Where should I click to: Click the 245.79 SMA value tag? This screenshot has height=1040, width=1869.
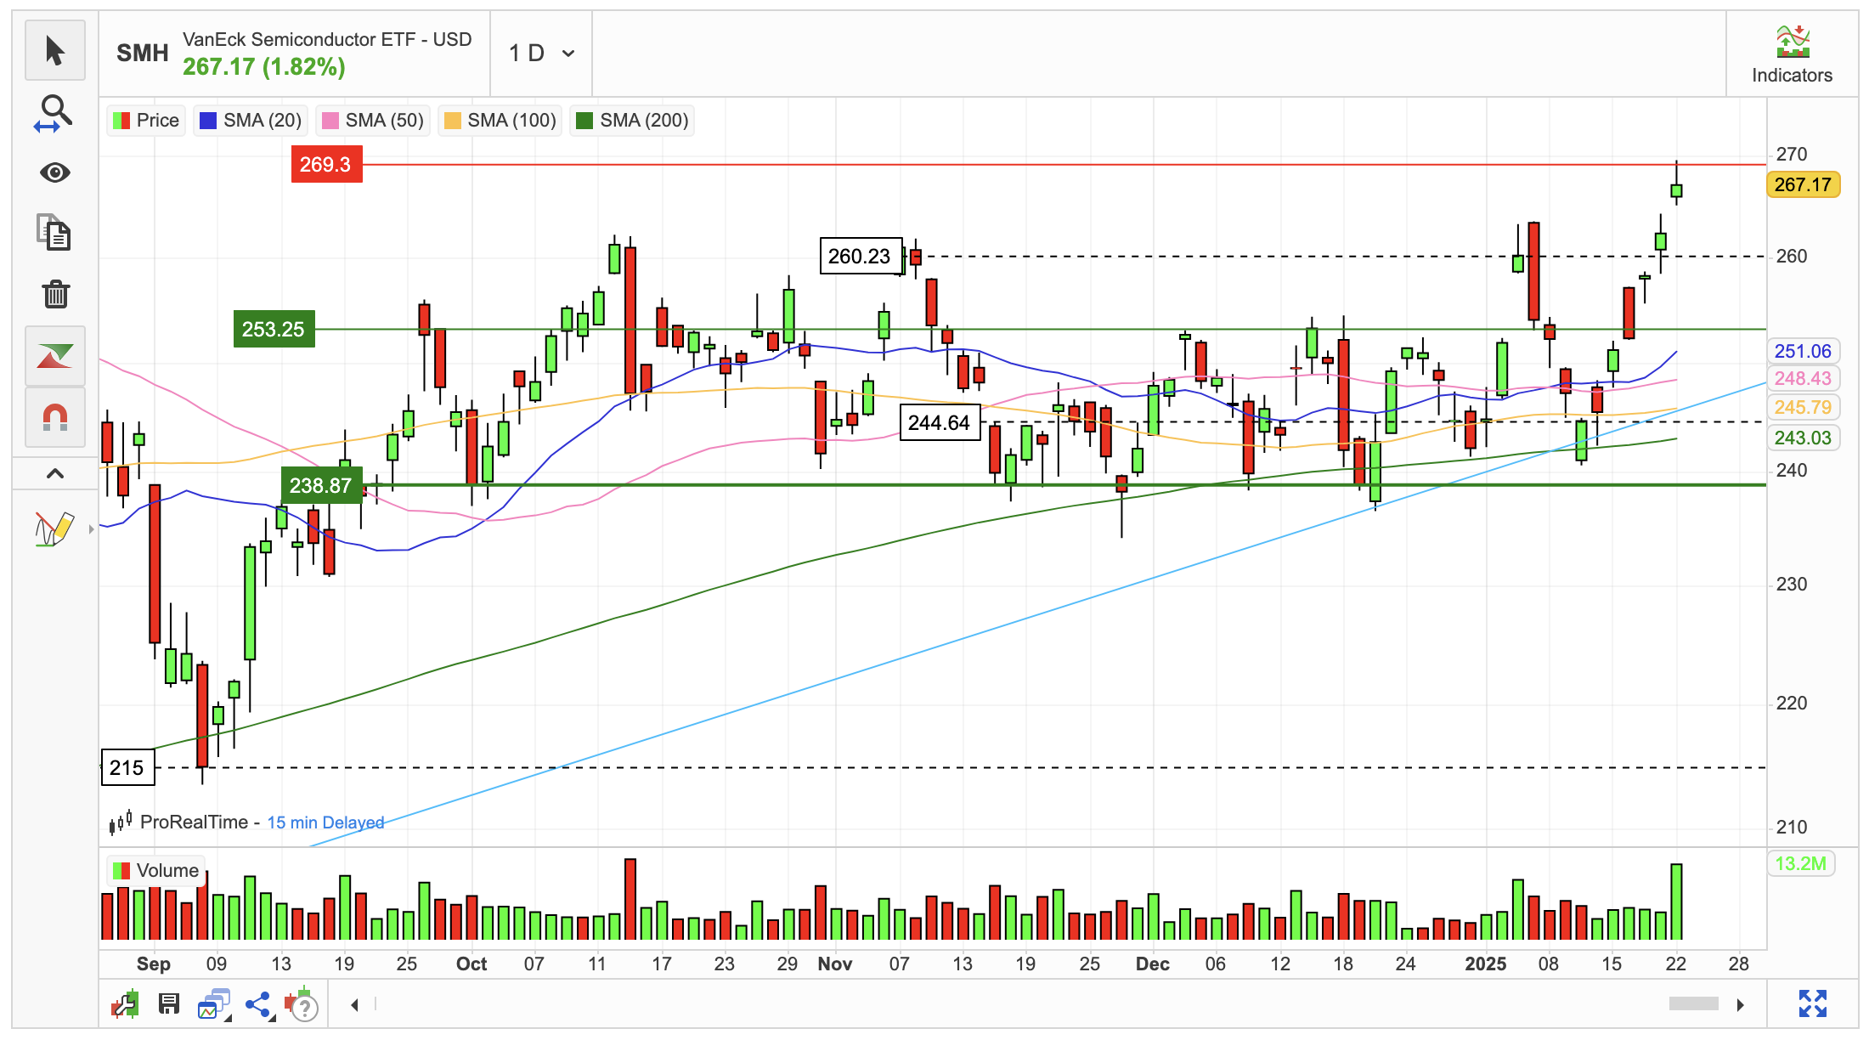[x=1803, y=407]
